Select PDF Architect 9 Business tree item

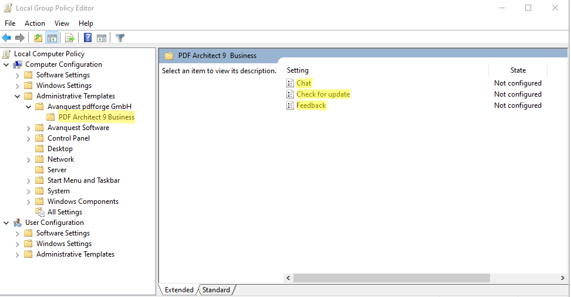click(96, 117)
